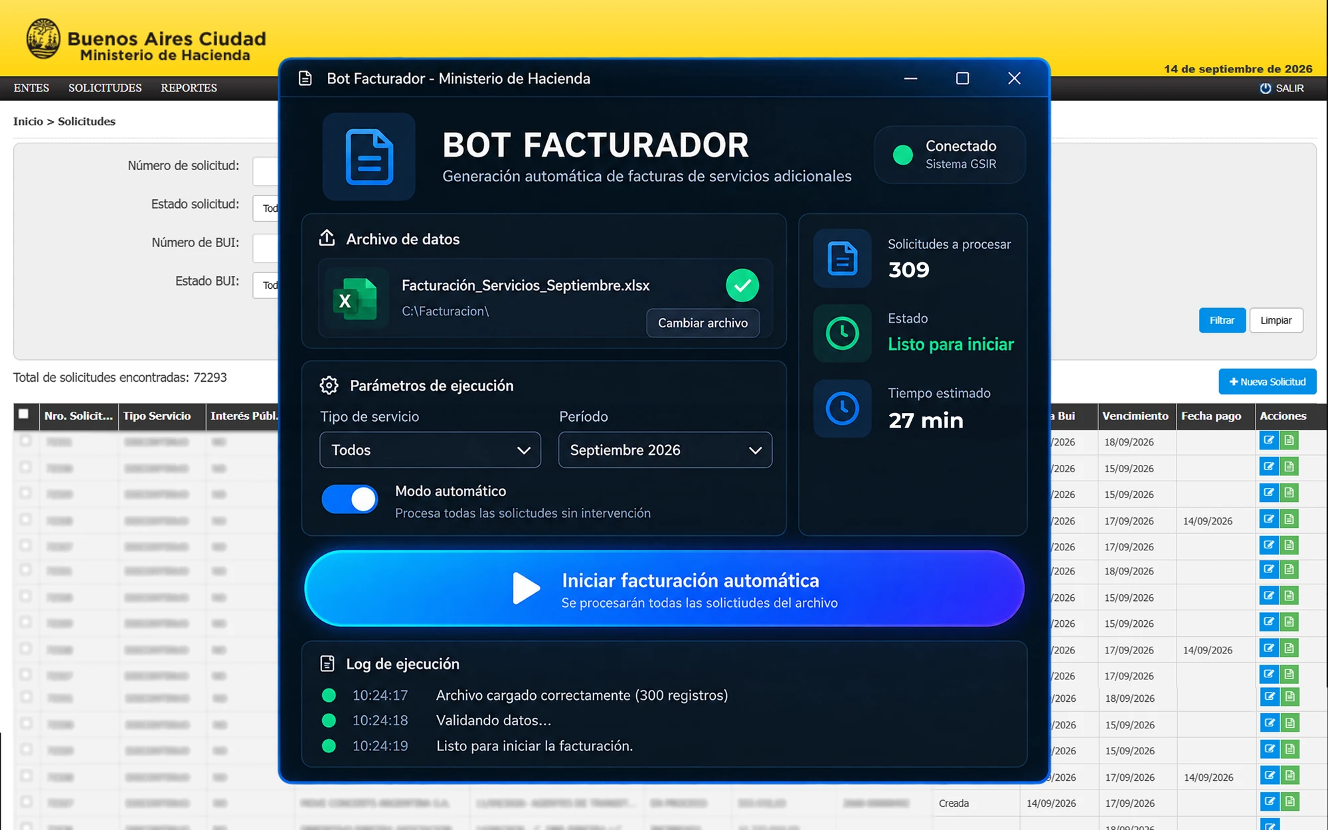Viewport: 1328px width, 830px height.
Task: Click the blue edit icon in the Creada row
Action: [x=1269, y=802]
